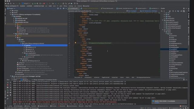Screen dimensions: 194x109
Task: Switch to the liferay-workspace-72.modules build run tab
Action: tap(44, 80)
